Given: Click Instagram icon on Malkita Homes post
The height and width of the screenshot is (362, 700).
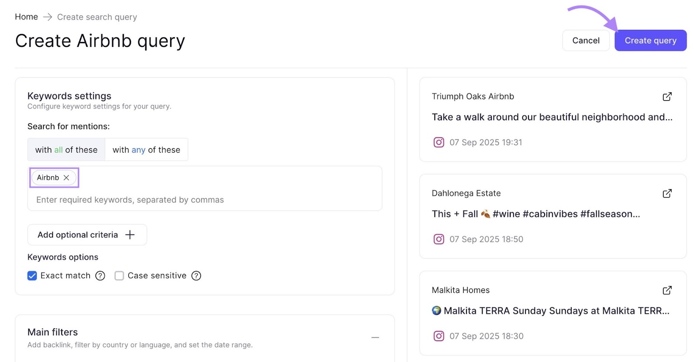Looking at the screenshot, I should click(438, 336).
